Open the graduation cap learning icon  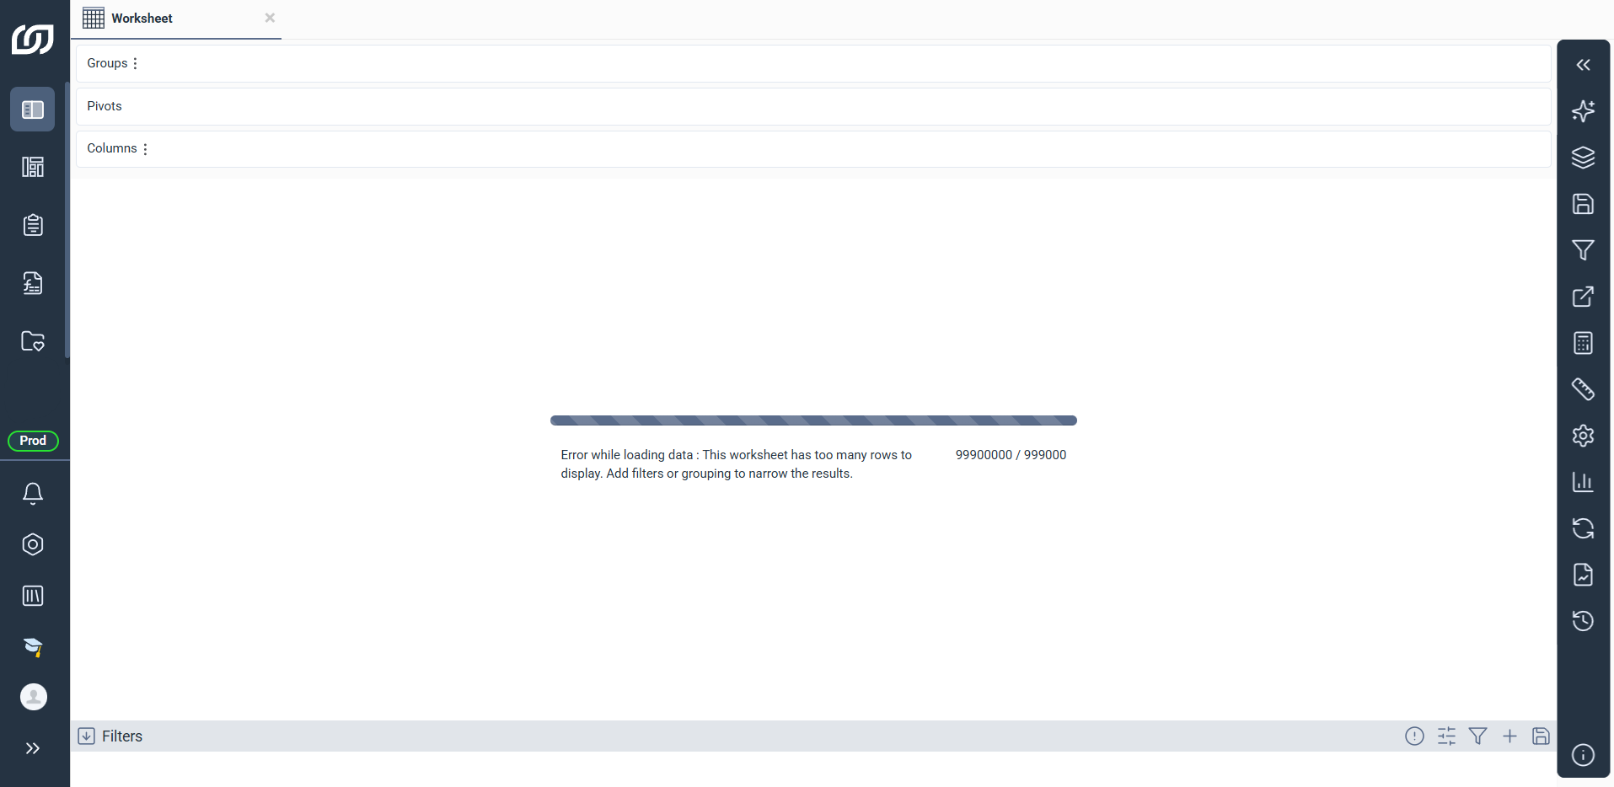pyautogui.click(x=33, y=647)
